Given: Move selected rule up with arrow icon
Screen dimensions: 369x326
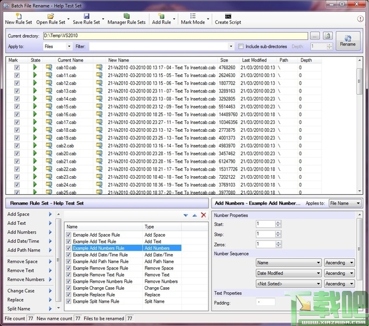Looking at the screenshot, I should [195, 215].
